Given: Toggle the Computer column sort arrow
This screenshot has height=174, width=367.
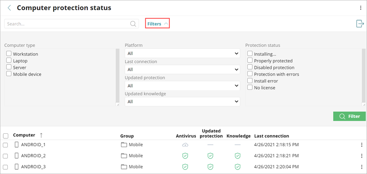Looking at the screenshot, I should [41, 135].
